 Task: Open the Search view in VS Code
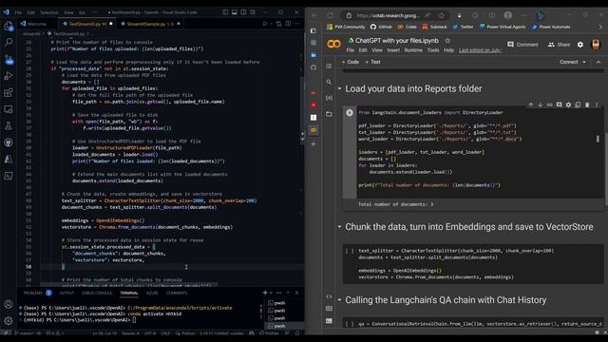(9, 42)
